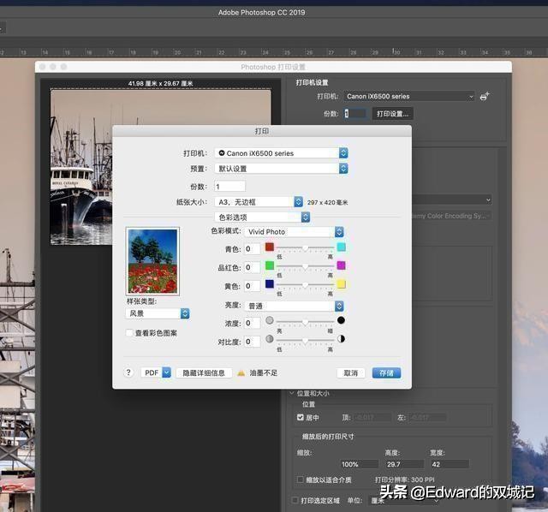Click the gray contrast low circle icon
This screenshot has height=512, width=548.
tap(270, 339)
